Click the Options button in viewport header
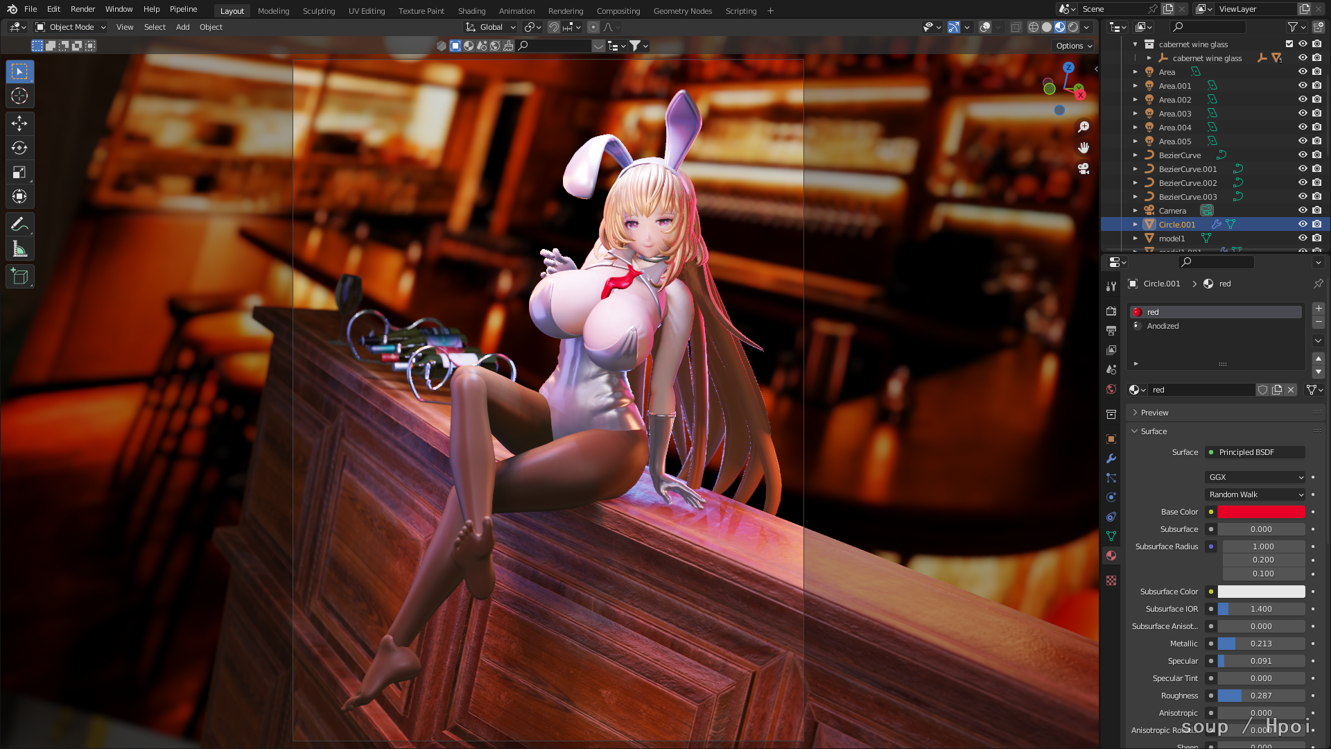Viewport: 1331px width, 749px height. (x=1074, y=46)
